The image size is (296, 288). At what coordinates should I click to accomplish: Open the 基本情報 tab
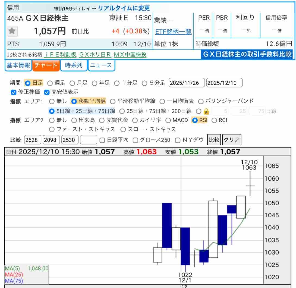[x=18, y=65]
